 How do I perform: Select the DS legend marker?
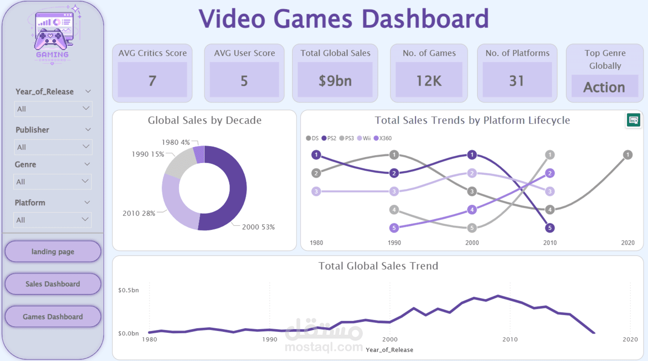click(308, 138)
